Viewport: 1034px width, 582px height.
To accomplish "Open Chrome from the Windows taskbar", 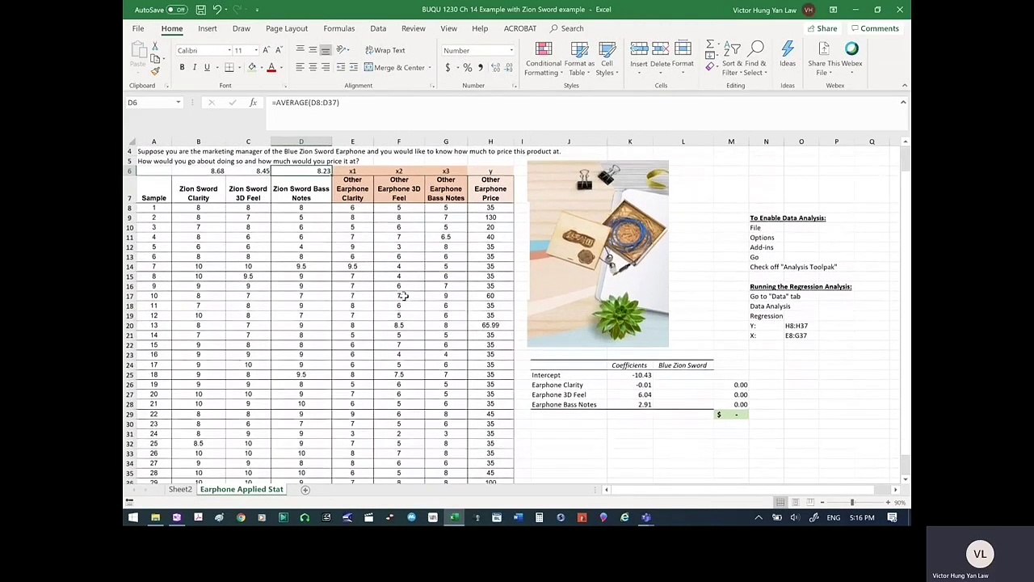I will click(x=241, y=517).
